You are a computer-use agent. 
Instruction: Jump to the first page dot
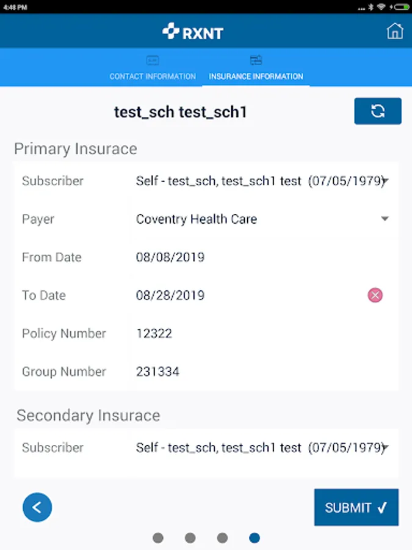click(x=158, y=538)
